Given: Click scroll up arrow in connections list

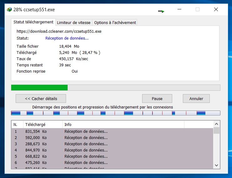Looking at the screenshot, I should coord(216,124).
